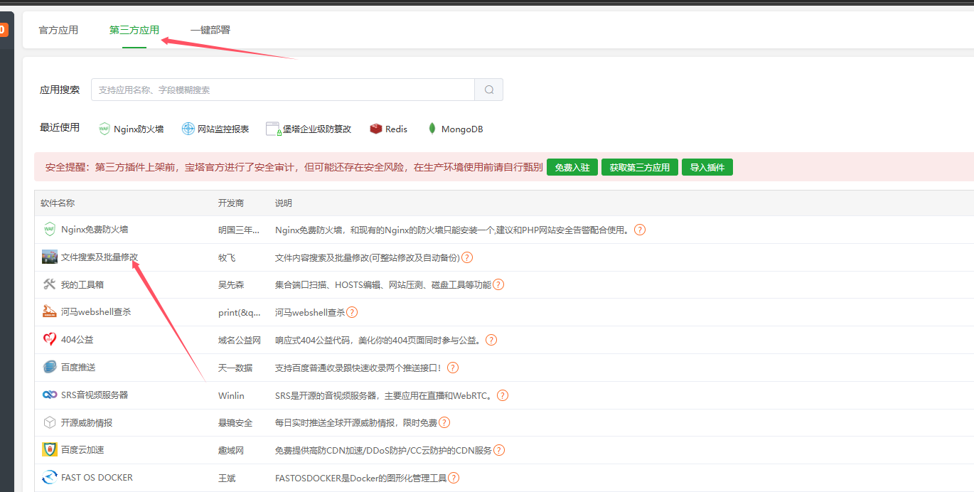Screen dimensions: 974x492
Task: Click the Nginx免费防火墙 software name
Action: pyautogui.click(x=95, y=230)
